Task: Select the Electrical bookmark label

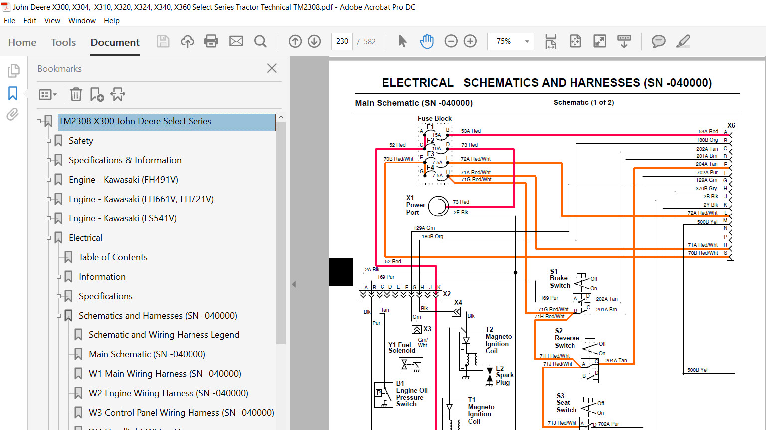Action: (x=85, y=238)
